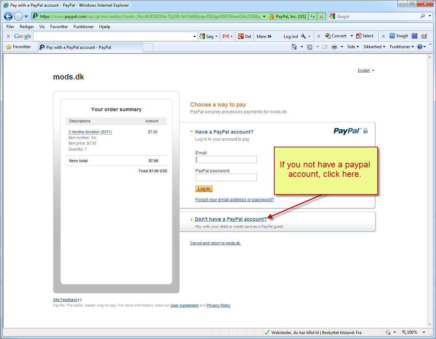Image resolution: width=436 pixels, height=339 pixels.
Task: Click the Google toolbar wrench settings icon
Action: coord(303,36)
